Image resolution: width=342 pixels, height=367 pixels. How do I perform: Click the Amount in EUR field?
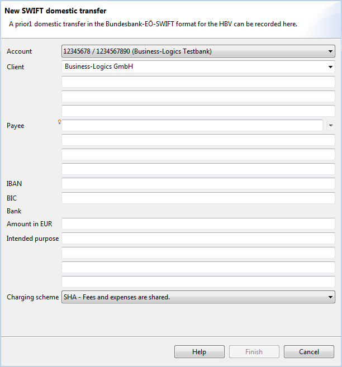coord(198,224)
